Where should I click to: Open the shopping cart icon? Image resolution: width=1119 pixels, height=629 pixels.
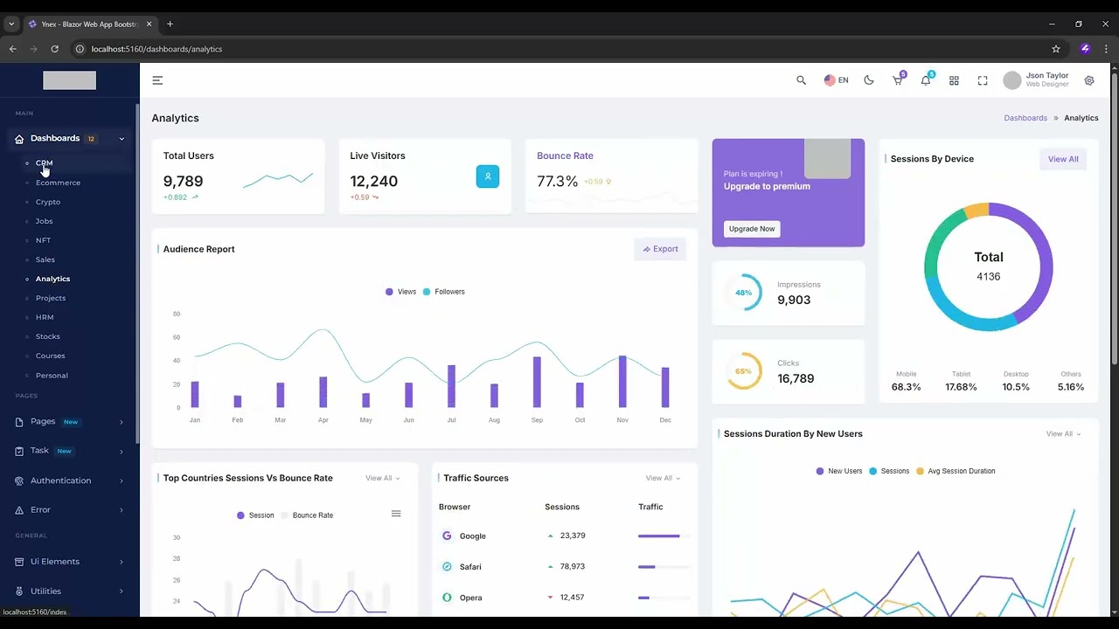pyautogui.click(x=898, y=79)
